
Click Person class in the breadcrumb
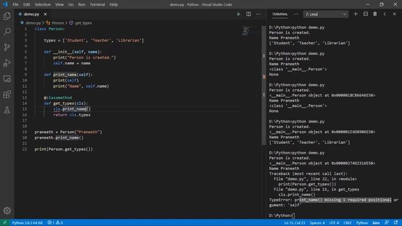[58, 23]
